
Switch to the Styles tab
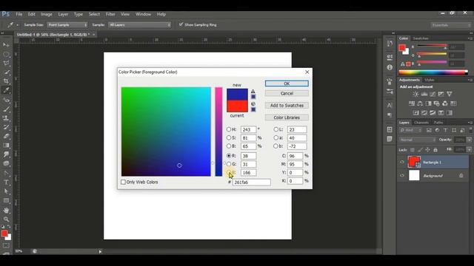[430, 80]
